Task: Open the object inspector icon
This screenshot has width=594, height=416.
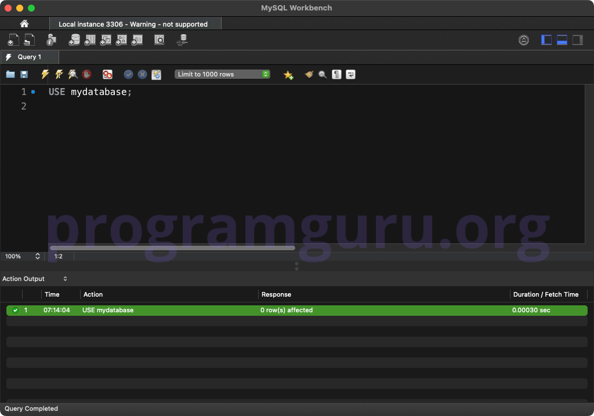Action: [x=51, y=40]
